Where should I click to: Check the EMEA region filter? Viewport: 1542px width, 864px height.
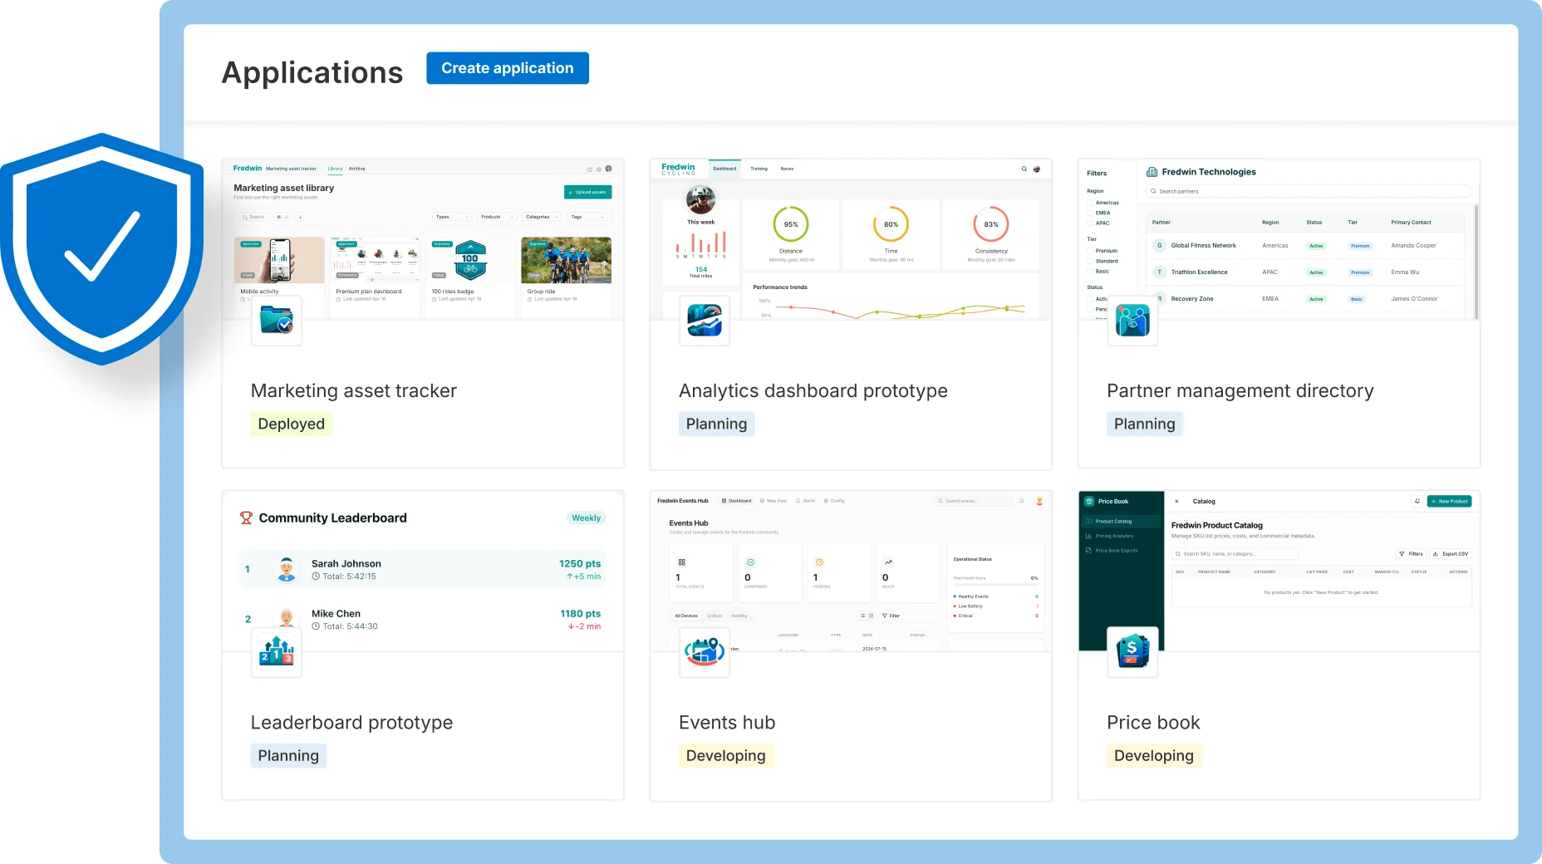coord(1090,213)
